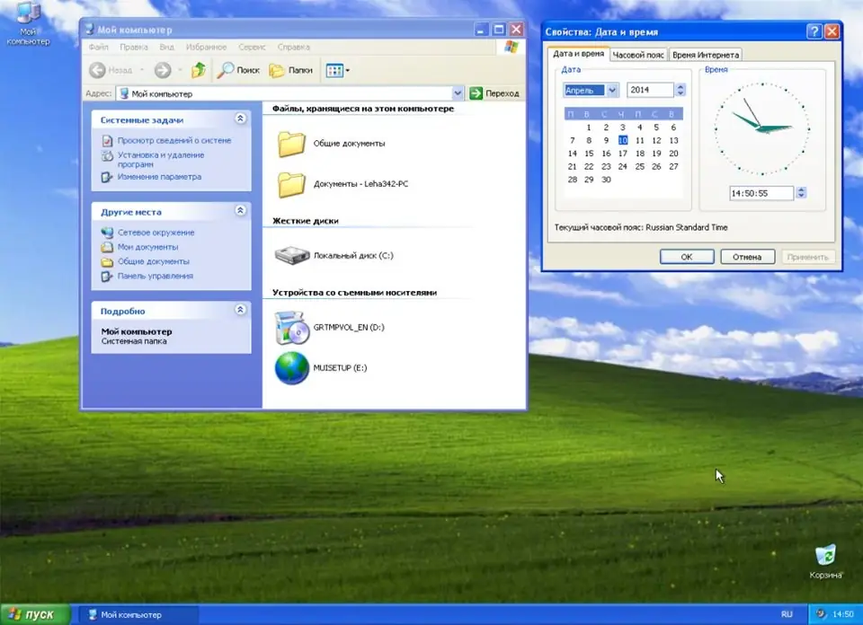Image resolution: width=863 pixels, height=625 pixels.
Task: Click the RU language indicator
Action: pyautogui.click(x=787, y=614)
